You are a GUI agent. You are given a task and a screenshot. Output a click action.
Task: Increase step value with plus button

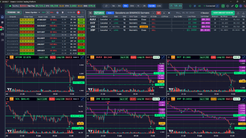tap(164, 13)
